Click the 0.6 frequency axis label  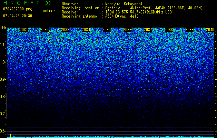coord(3,131)
